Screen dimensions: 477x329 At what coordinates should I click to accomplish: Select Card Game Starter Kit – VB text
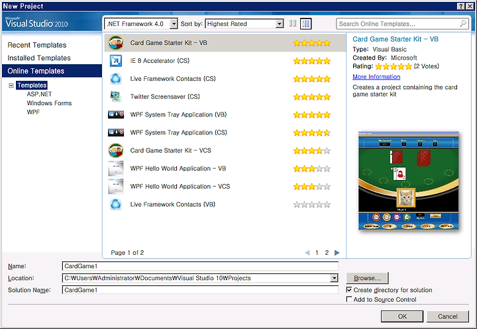pyautogui.click(x=168, y=43)
